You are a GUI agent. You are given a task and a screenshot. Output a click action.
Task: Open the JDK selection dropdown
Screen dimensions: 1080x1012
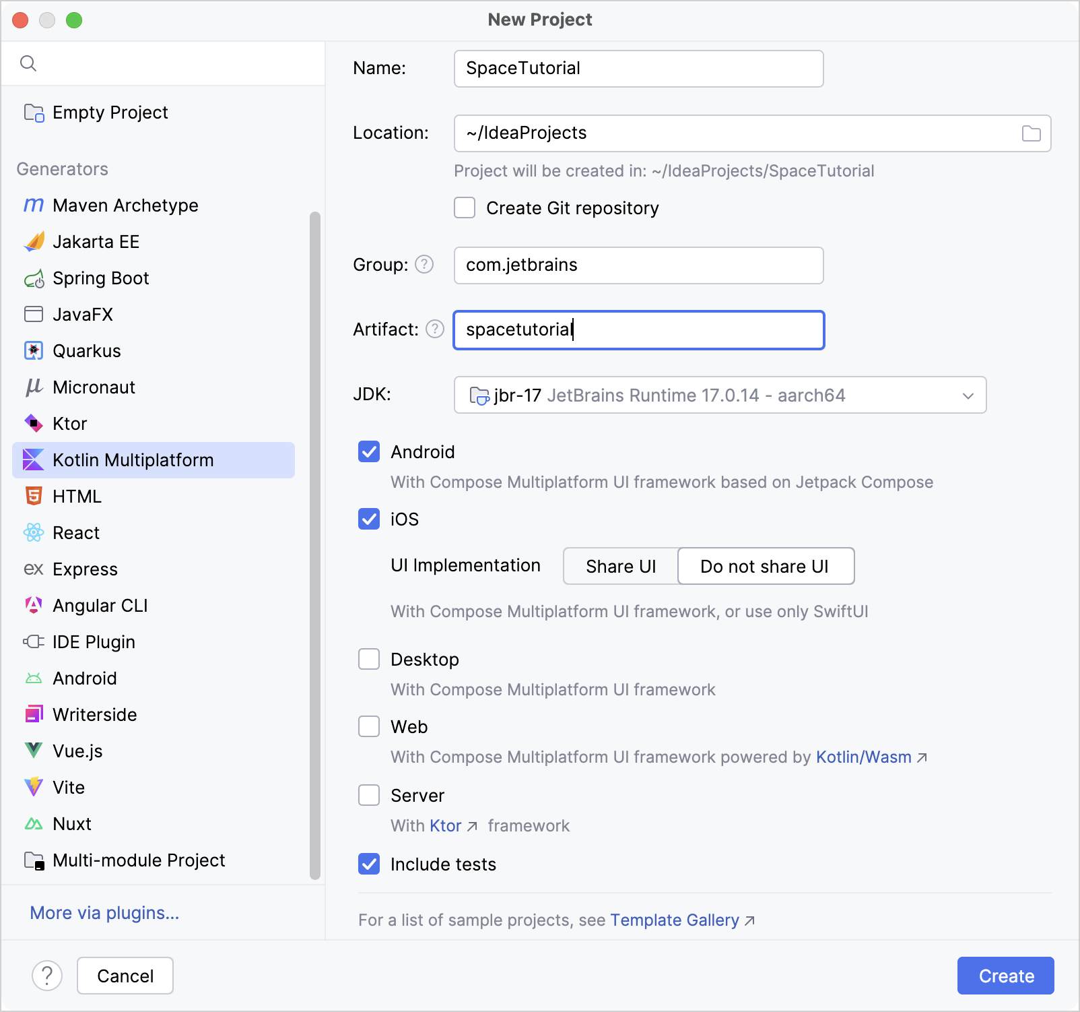click(968, 396)
